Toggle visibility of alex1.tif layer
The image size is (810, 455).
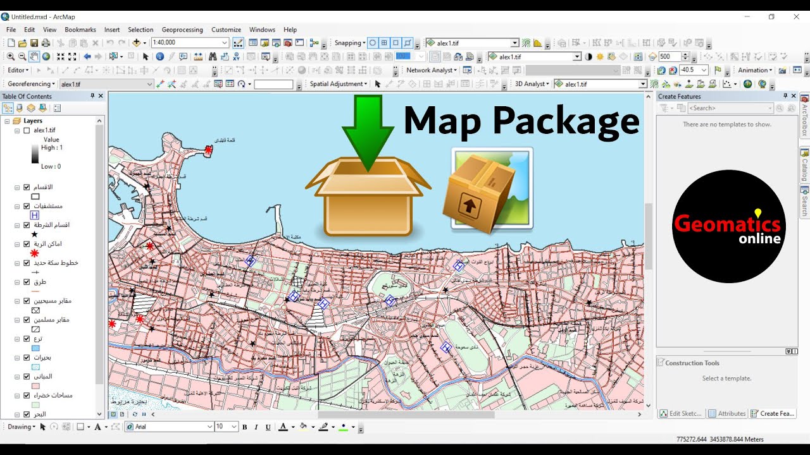click(x=27, y=130)
